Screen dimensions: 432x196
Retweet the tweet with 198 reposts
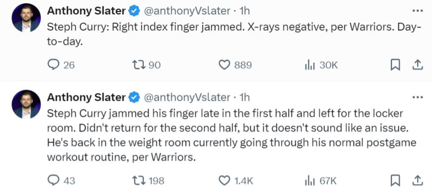(x=137, y=181)
